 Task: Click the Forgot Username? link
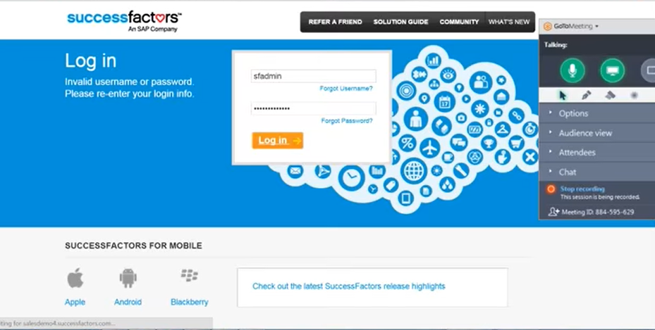[346, 89]
